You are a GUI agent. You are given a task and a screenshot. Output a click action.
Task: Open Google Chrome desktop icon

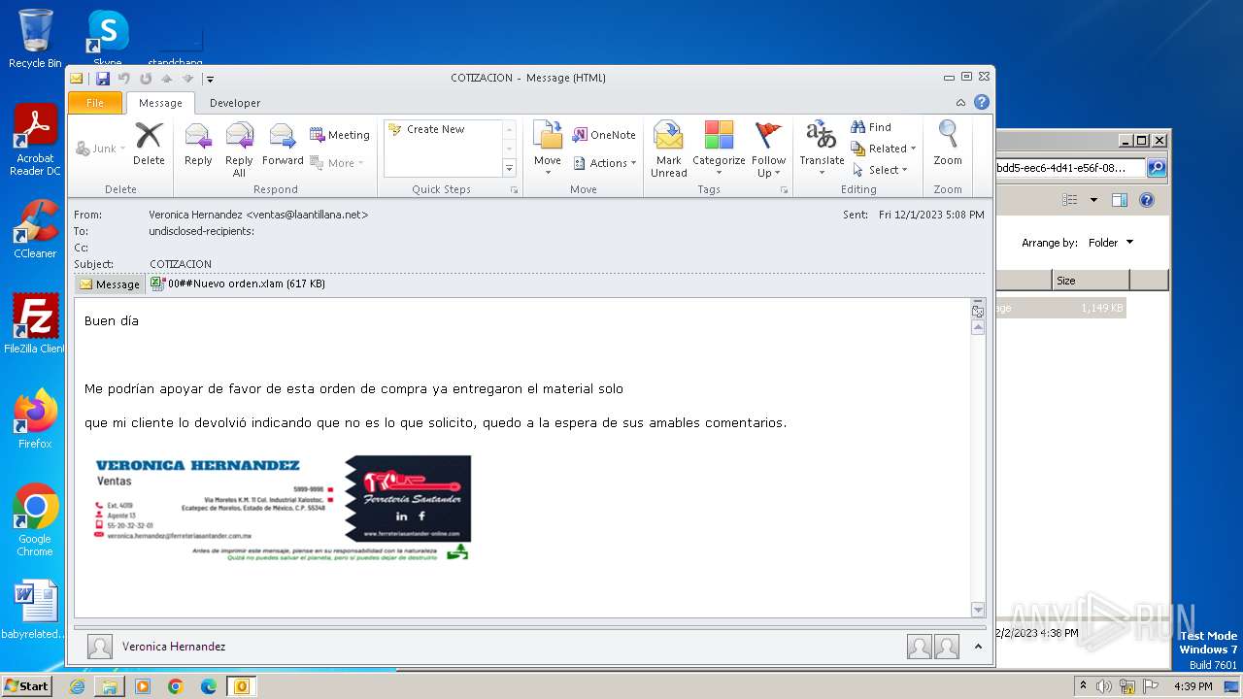coord(35,520)
